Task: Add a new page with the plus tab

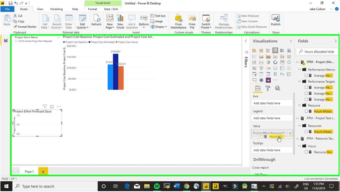Action: pyautogui.click(x=43, y=172)
